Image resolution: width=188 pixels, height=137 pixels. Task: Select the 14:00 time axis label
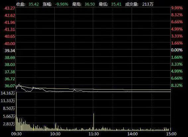coord(132,134)
